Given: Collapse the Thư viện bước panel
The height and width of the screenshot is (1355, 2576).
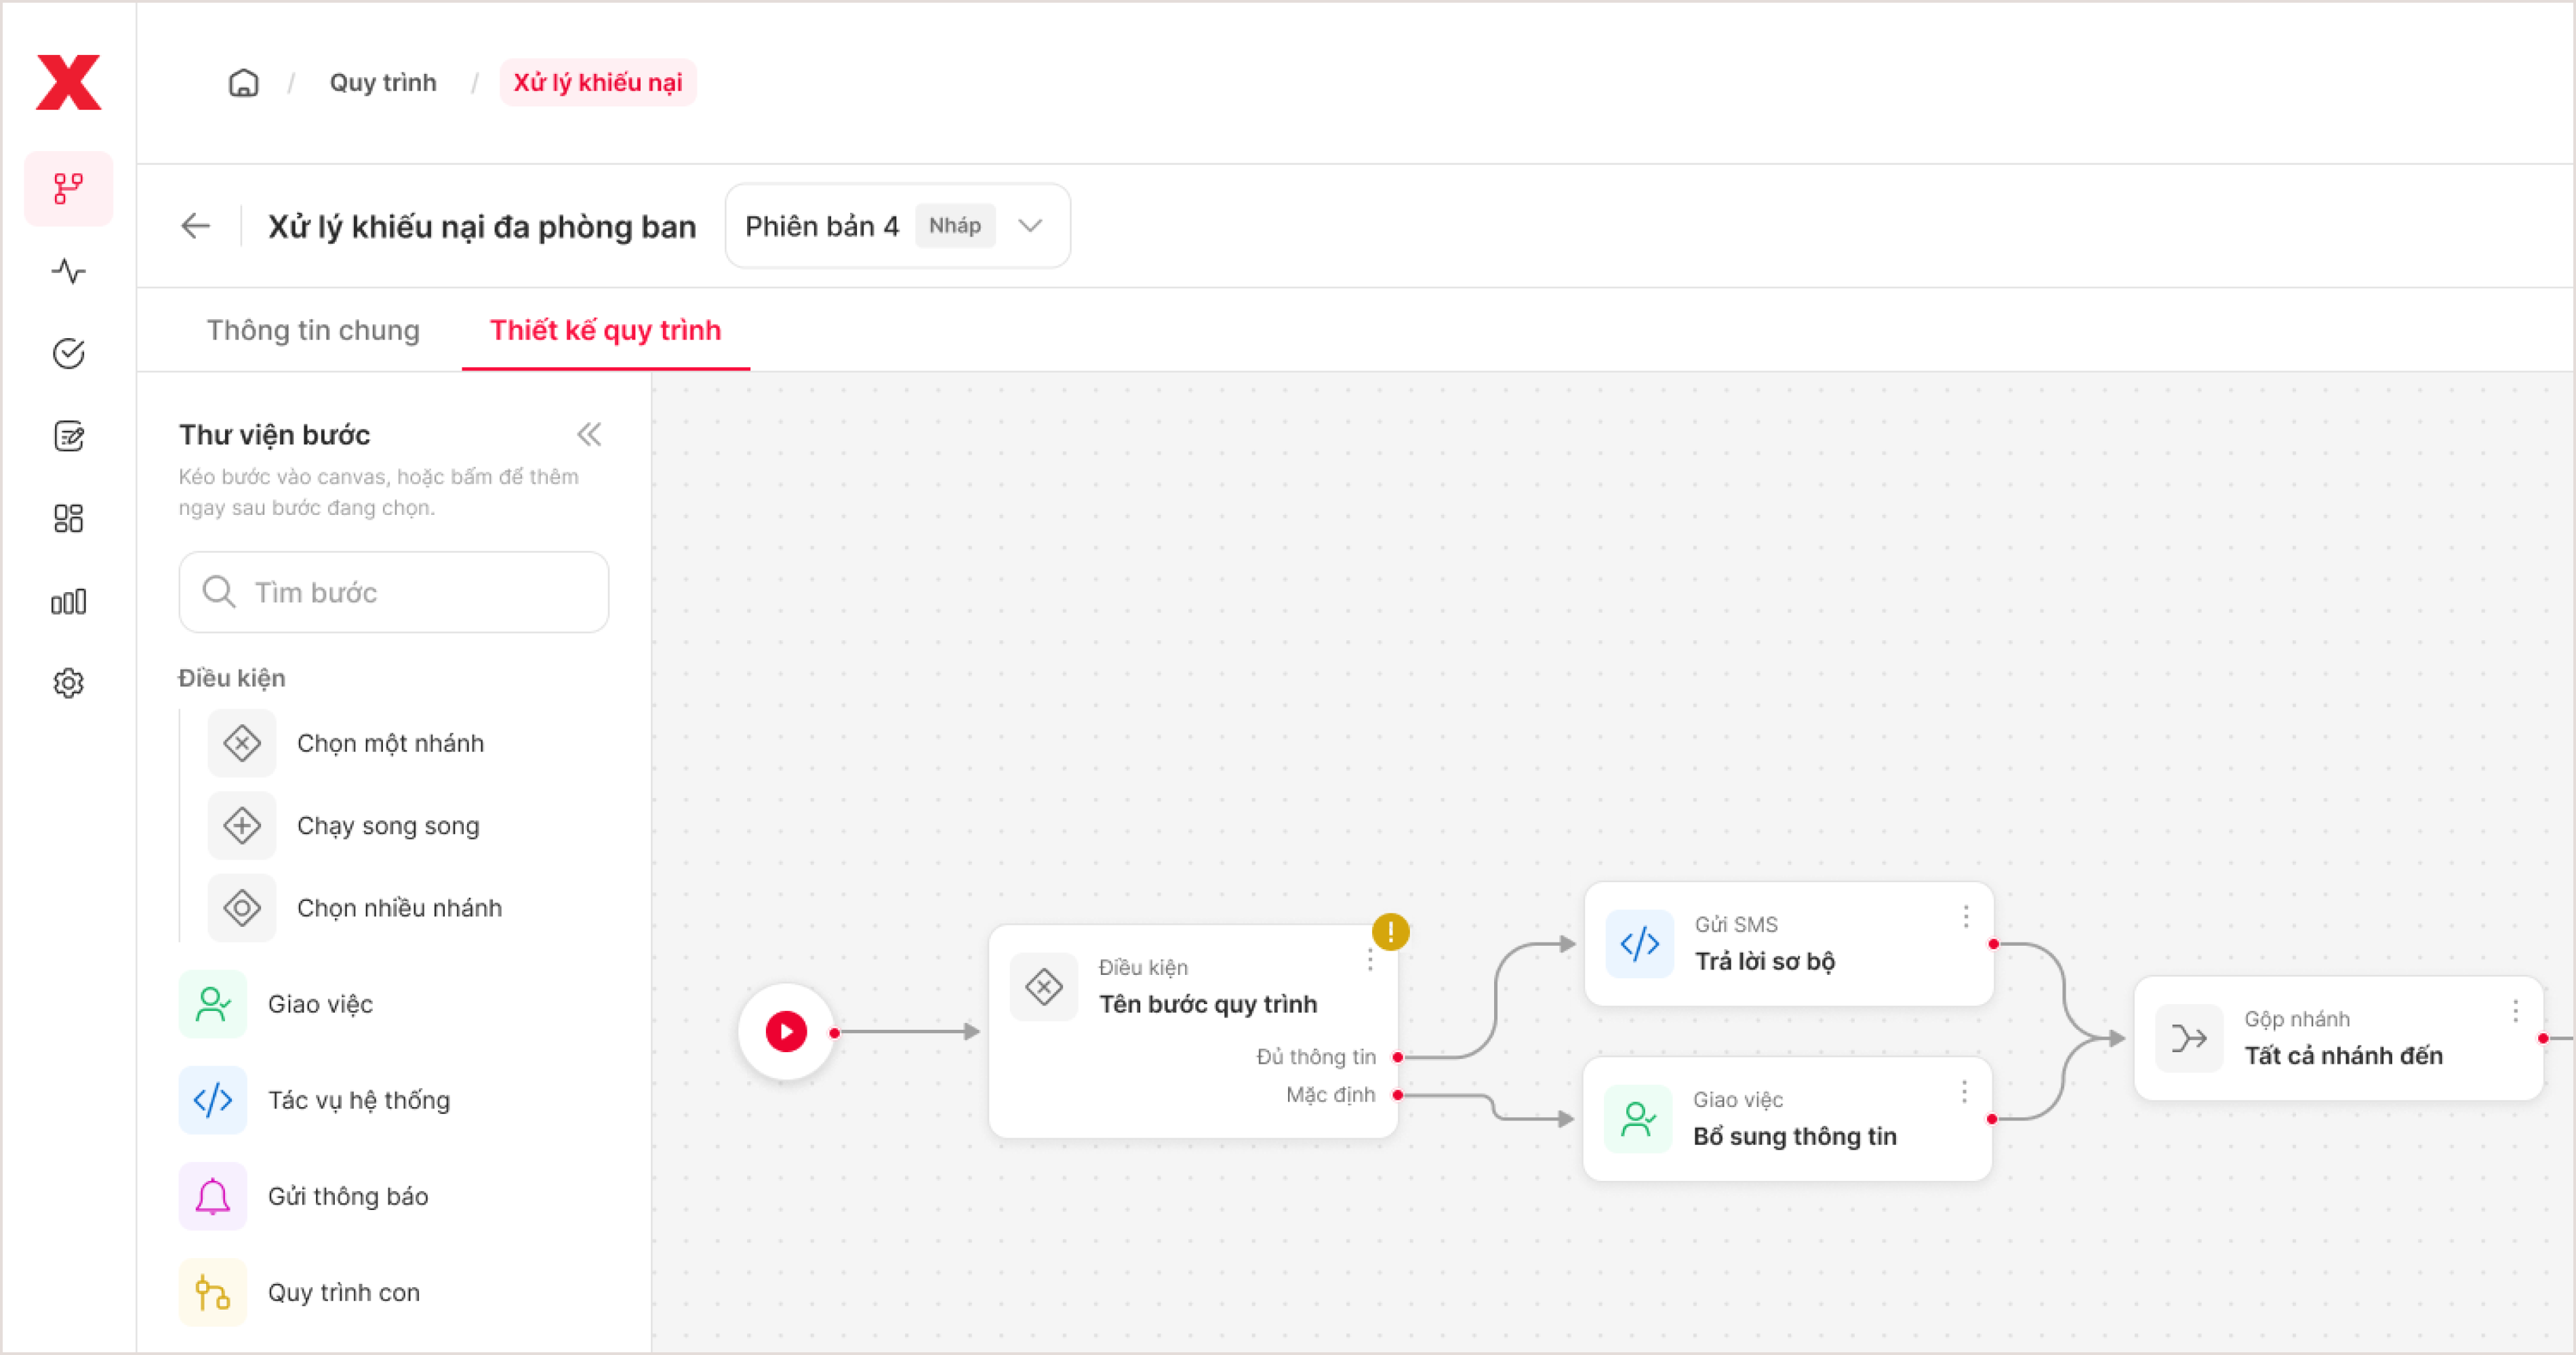Looking at the screenshot, I should [589, 435].
